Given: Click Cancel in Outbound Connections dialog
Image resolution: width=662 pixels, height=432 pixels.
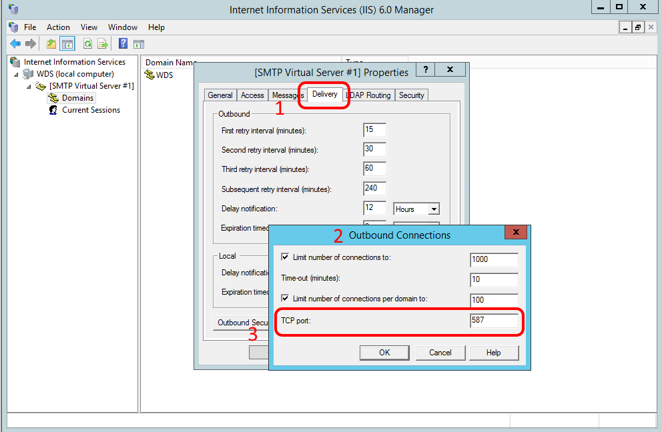Looking at the screenshot, I should point(440,353).
